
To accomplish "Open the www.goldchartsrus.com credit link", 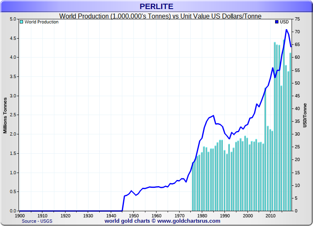I will pos(189,221).
